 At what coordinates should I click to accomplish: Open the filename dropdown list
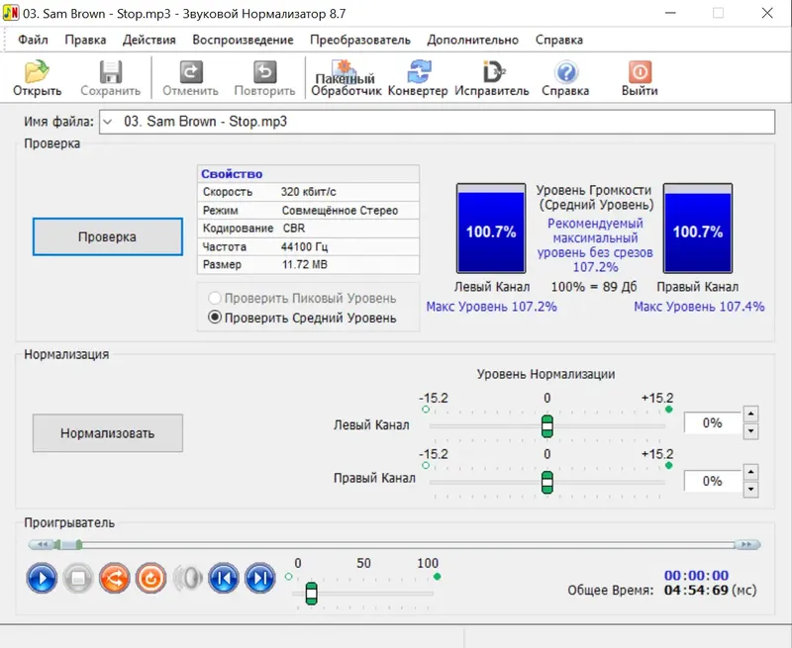coord(107,121)
